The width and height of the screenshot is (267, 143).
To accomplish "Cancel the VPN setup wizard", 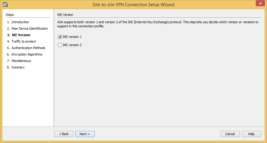I will tap(230, 134).
